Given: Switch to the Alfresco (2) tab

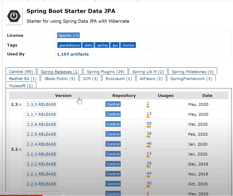Looking at the screenshot, I should [x=151, y=79].
